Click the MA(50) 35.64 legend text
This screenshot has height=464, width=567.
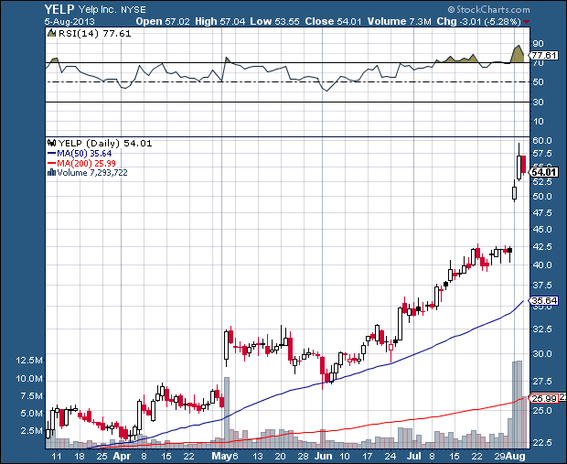click(x=84, y=154)
